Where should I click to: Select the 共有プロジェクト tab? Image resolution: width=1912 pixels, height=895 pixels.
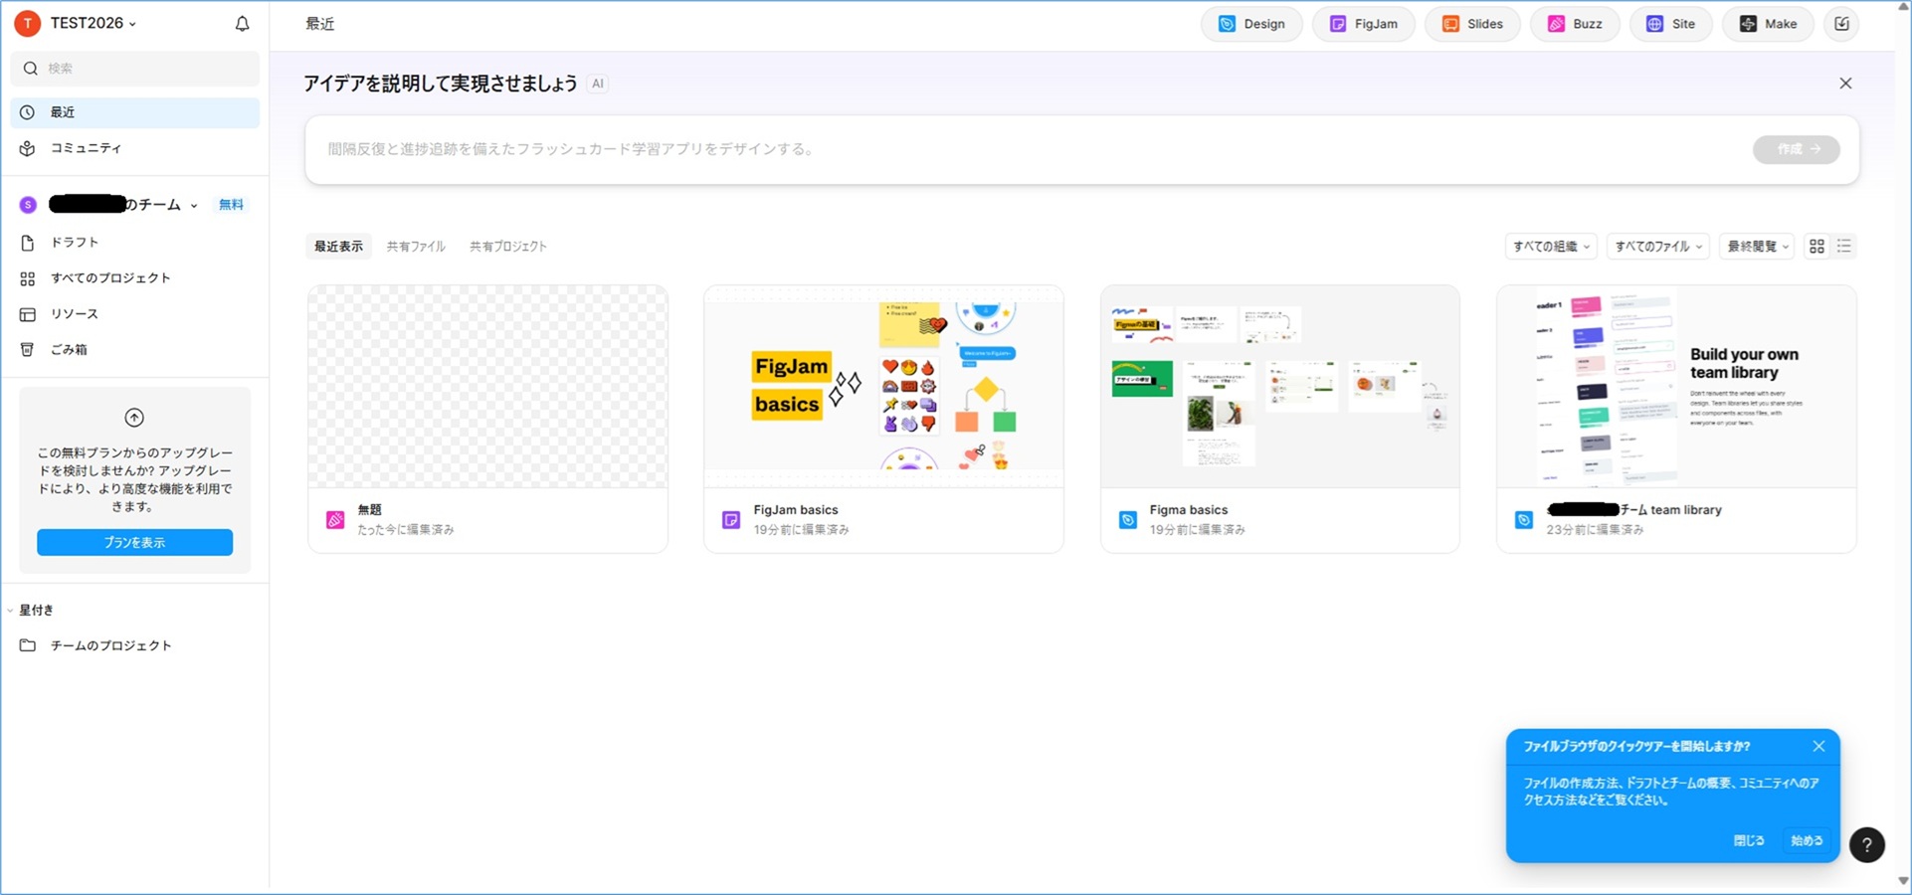(508, 247)
